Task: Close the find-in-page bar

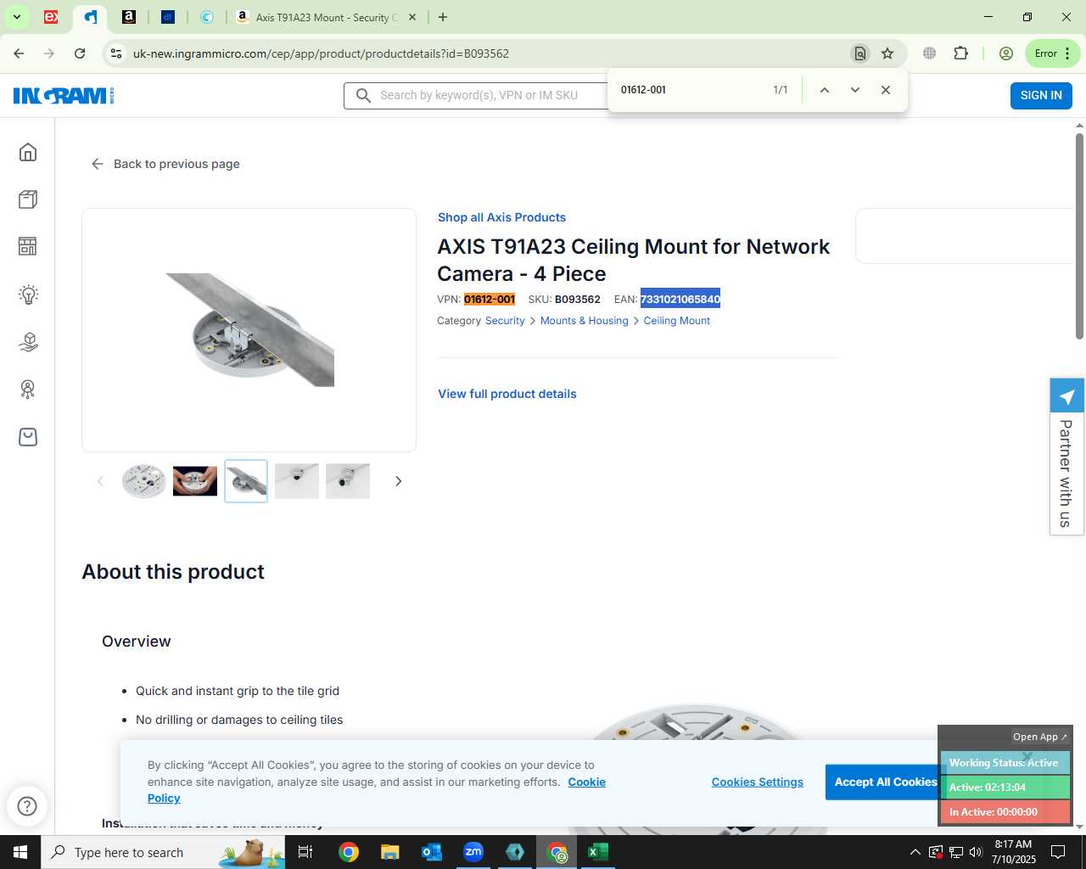Action: tap(886, 90)
